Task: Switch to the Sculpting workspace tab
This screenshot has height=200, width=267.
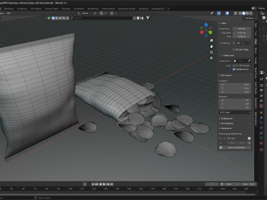Action: point(22,9)
